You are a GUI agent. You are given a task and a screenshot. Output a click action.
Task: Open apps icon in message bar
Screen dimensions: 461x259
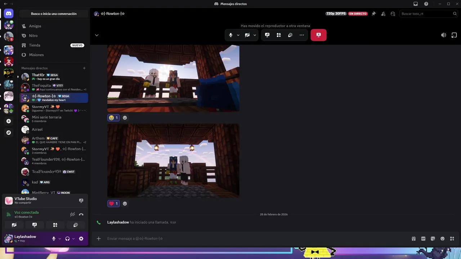tap(452, 238)
